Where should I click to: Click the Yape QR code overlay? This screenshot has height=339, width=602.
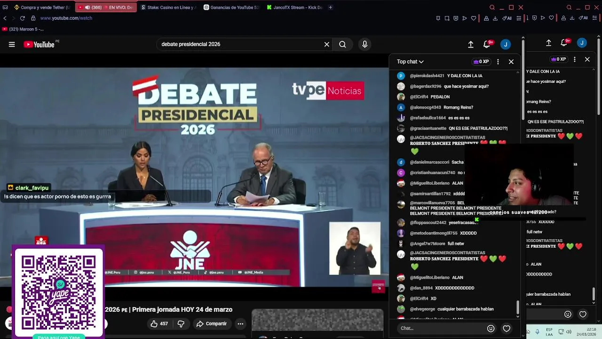[x=59, y=292]
